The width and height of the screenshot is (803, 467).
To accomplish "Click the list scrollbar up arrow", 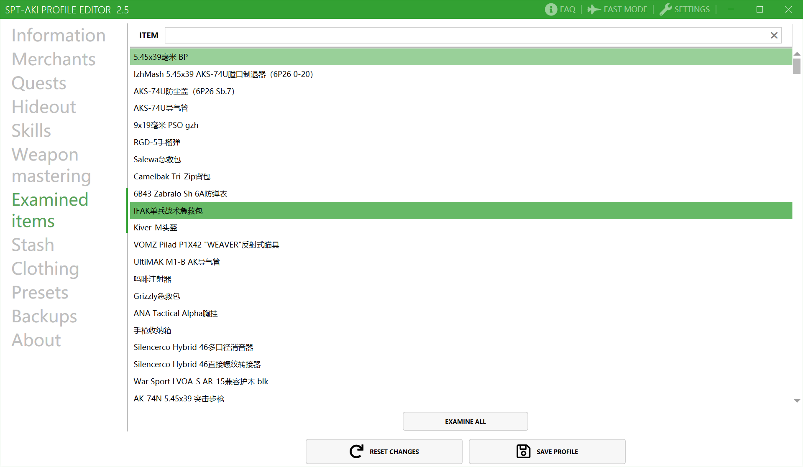I will coord(797,54).
